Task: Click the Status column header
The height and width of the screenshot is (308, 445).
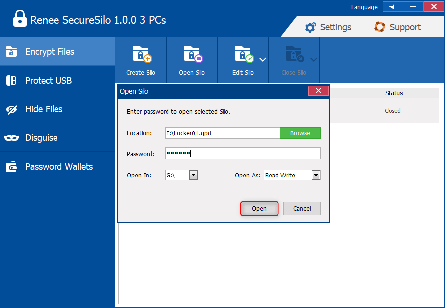Action: coord(410,93)
